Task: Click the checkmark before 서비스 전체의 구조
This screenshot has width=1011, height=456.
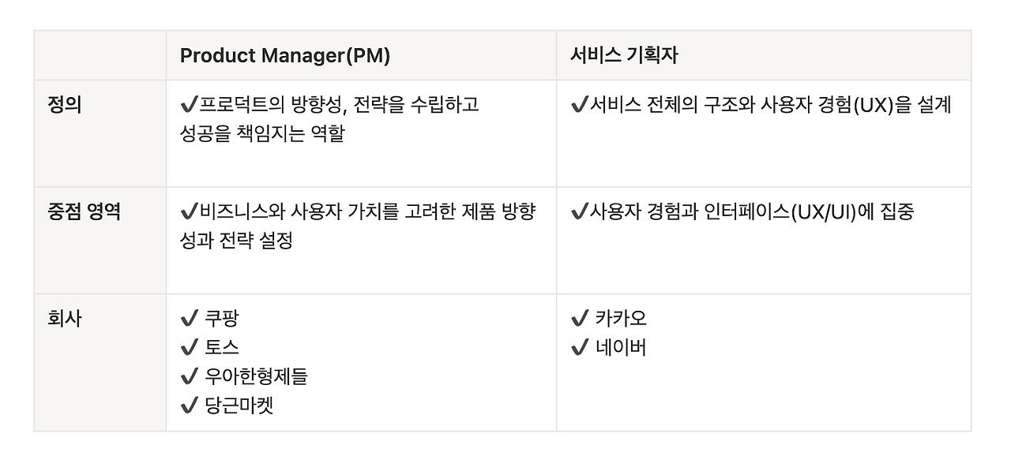Action: tap(579, 105)
